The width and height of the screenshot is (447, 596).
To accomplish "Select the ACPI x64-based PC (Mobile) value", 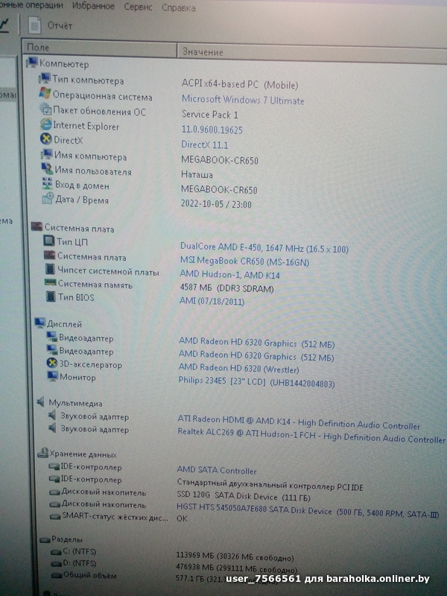I will click(240, 84).
